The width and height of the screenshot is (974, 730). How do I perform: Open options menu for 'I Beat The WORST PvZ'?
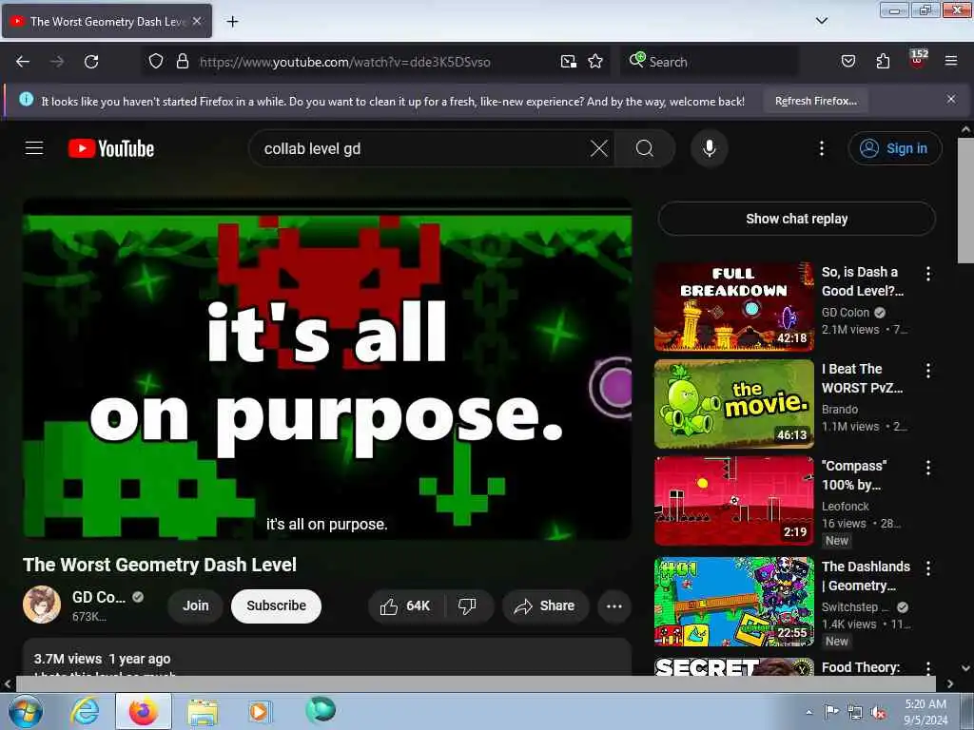(x=928, y=371)
